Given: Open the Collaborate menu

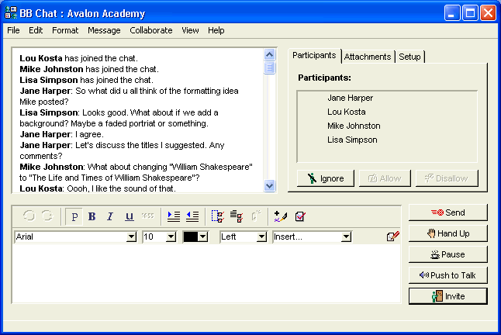Looking at the screenshot, I should tap(151, 30).
